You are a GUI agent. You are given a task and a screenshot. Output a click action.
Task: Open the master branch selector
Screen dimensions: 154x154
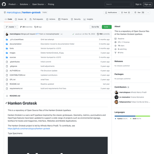[11, 27]
